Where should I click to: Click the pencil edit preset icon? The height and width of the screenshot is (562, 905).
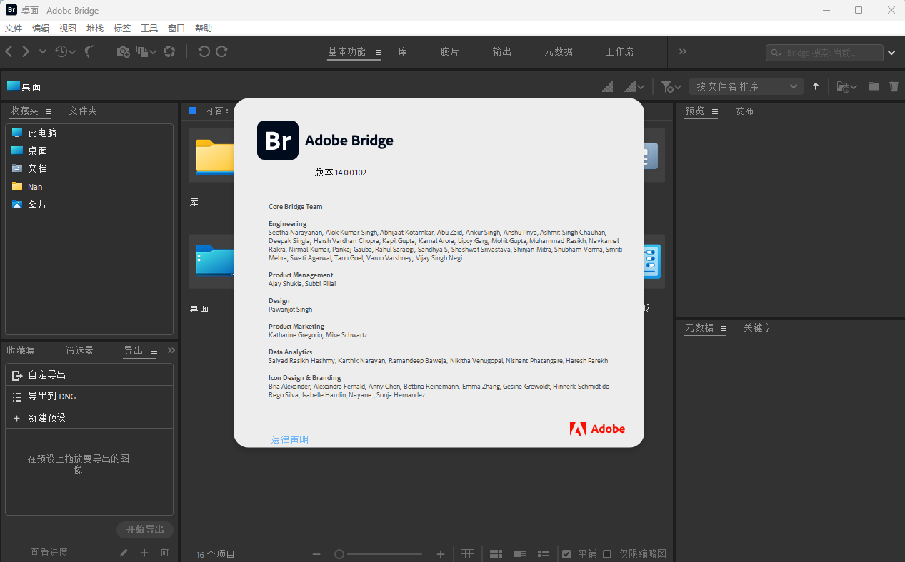[124, 553]
